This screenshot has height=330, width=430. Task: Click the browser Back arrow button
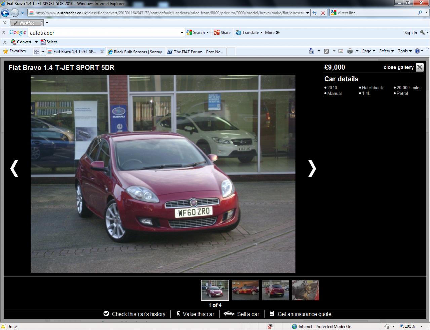click(5, 13)
